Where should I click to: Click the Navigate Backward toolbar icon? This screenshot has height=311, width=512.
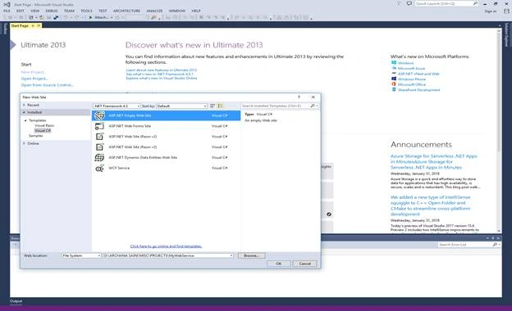click(10, 17)
